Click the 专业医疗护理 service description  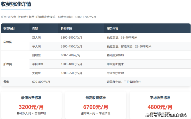pos(115,73)
